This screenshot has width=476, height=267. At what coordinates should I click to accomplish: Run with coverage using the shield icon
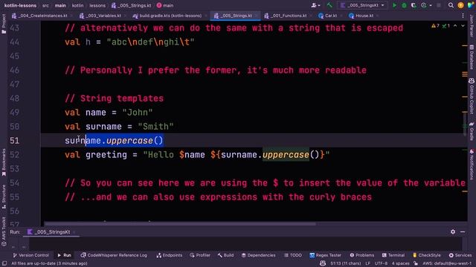coord(414,5)
